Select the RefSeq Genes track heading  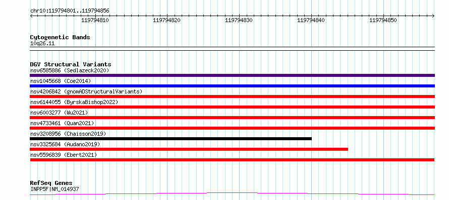(x=51, y=183)
